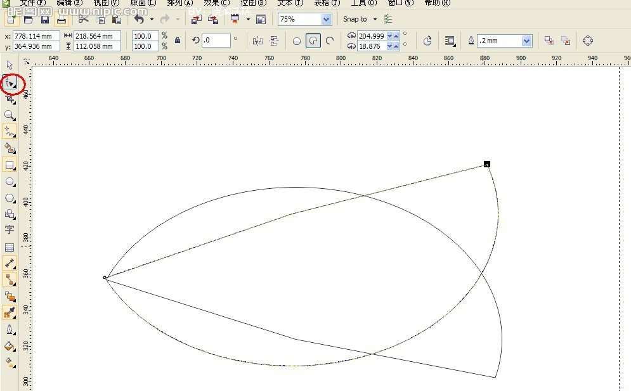The height and width of the screenshot is (391, 631).
Task: Open the 效果(C) menu
Action: tap(217, 3)
